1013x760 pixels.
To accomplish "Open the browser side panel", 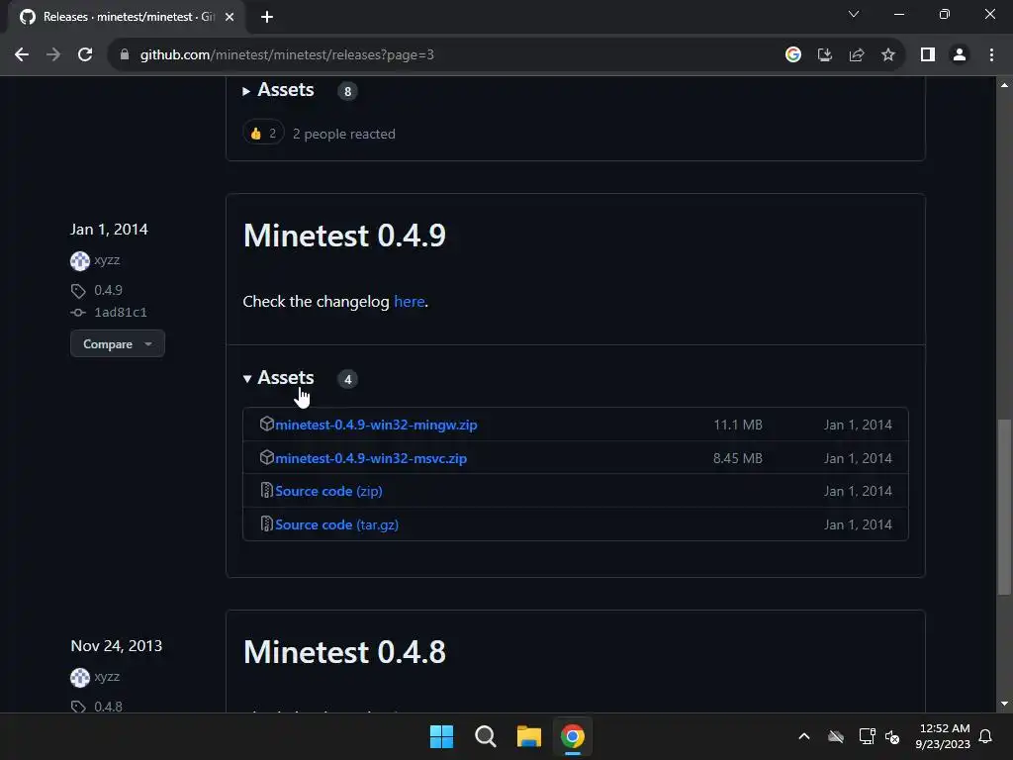I will [x=928, y=55].
